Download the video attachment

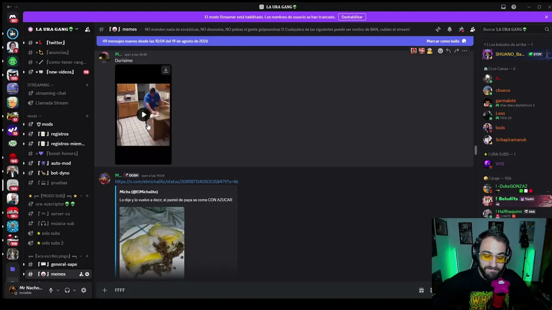pos(166,70)
